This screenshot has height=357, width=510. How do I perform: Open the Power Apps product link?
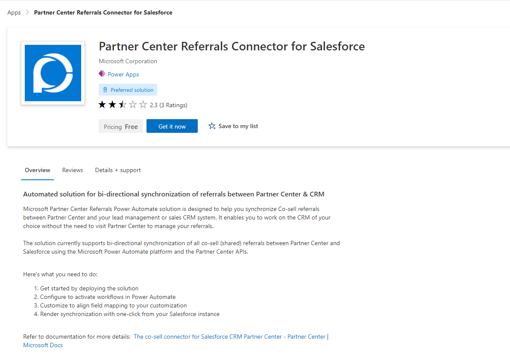pos(123,74)
